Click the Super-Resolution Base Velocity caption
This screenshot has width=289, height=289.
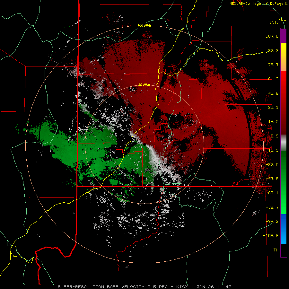pos(144,287)
